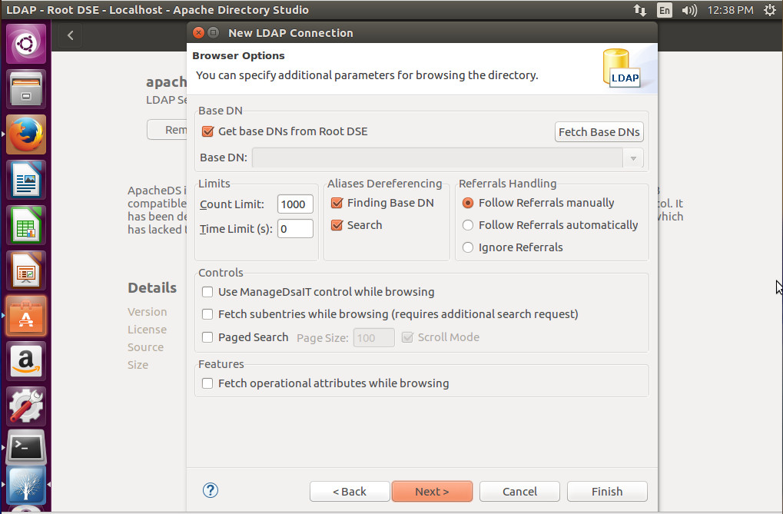Select Ignore Referrals option
This screenshot has height=514, width=783.
468,247
